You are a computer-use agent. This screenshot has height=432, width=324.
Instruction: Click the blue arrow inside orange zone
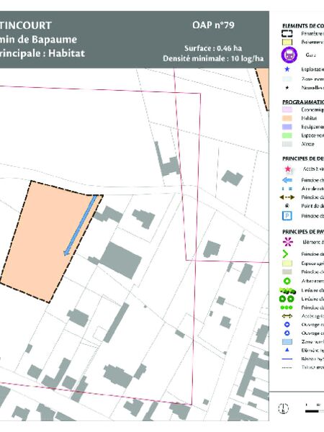80,225
